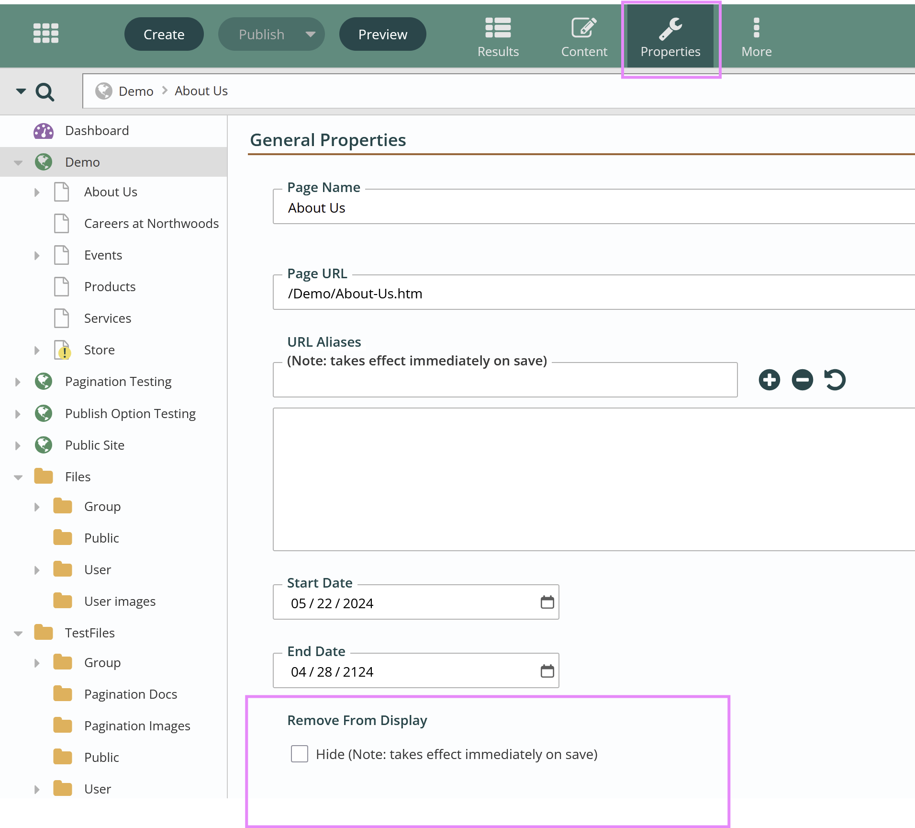This screenshot has height=828, width=915.
Task: Select the Demo globe icon
Action: coord(44,162)
